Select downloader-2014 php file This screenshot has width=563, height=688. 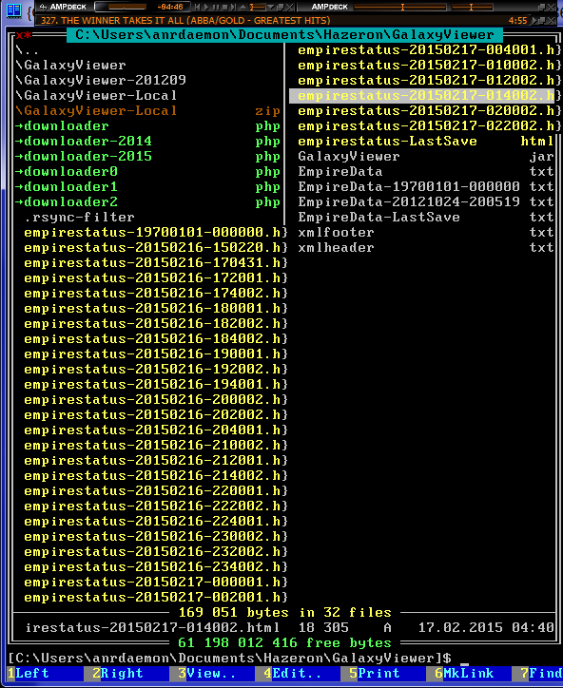pyautogui.click(x=149, y=142)
